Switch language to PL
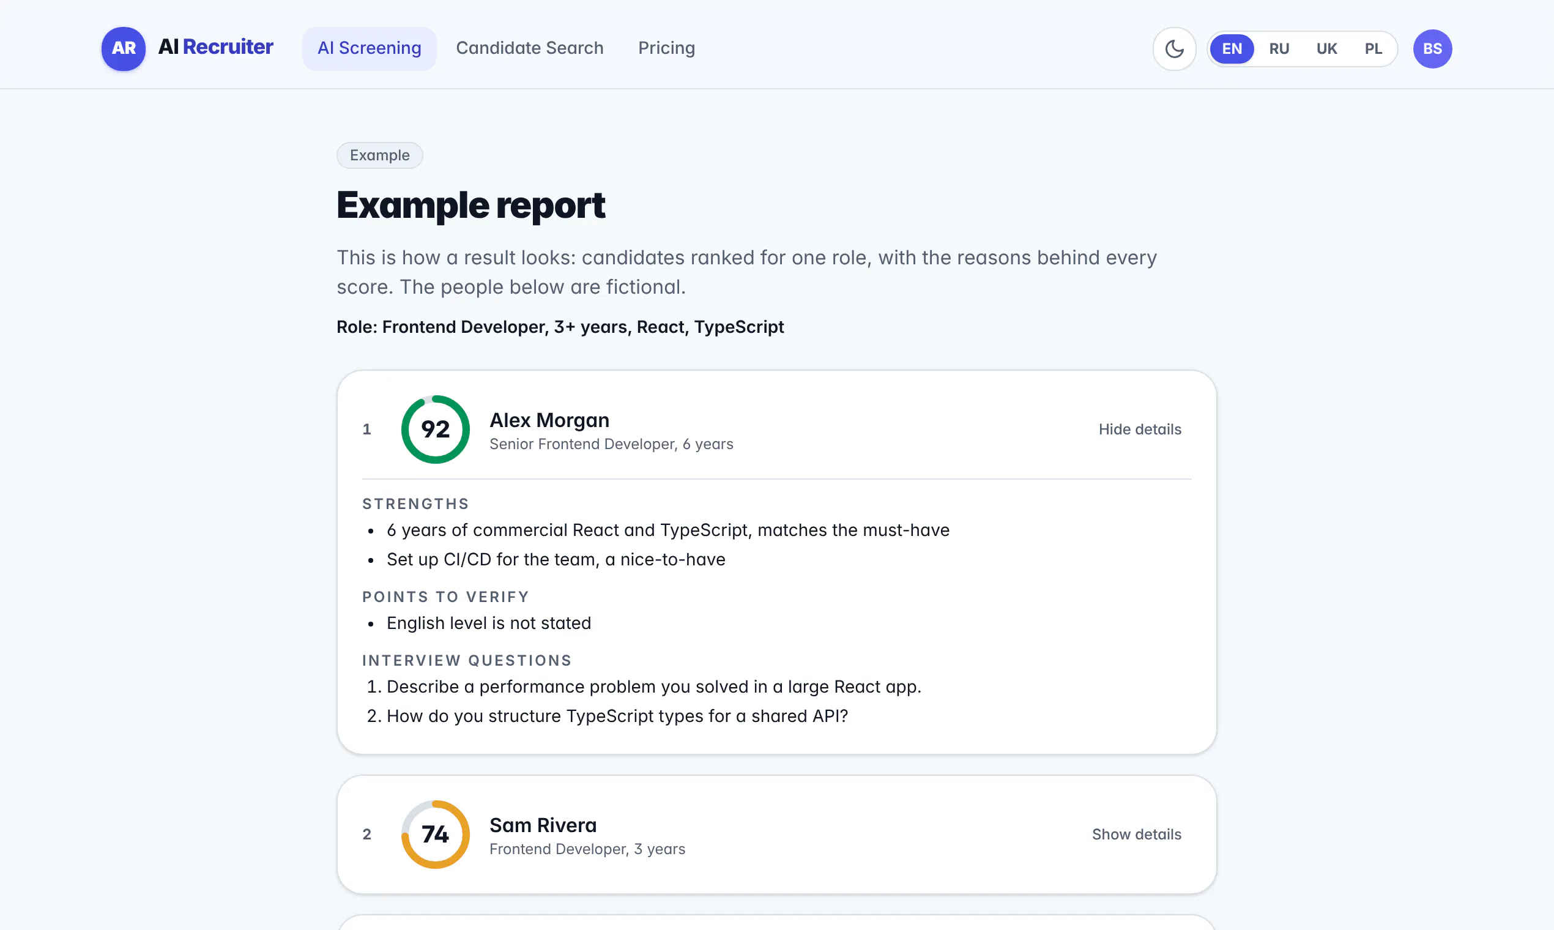Viewport: 1554px width, 930px height. coord(1374,48)
